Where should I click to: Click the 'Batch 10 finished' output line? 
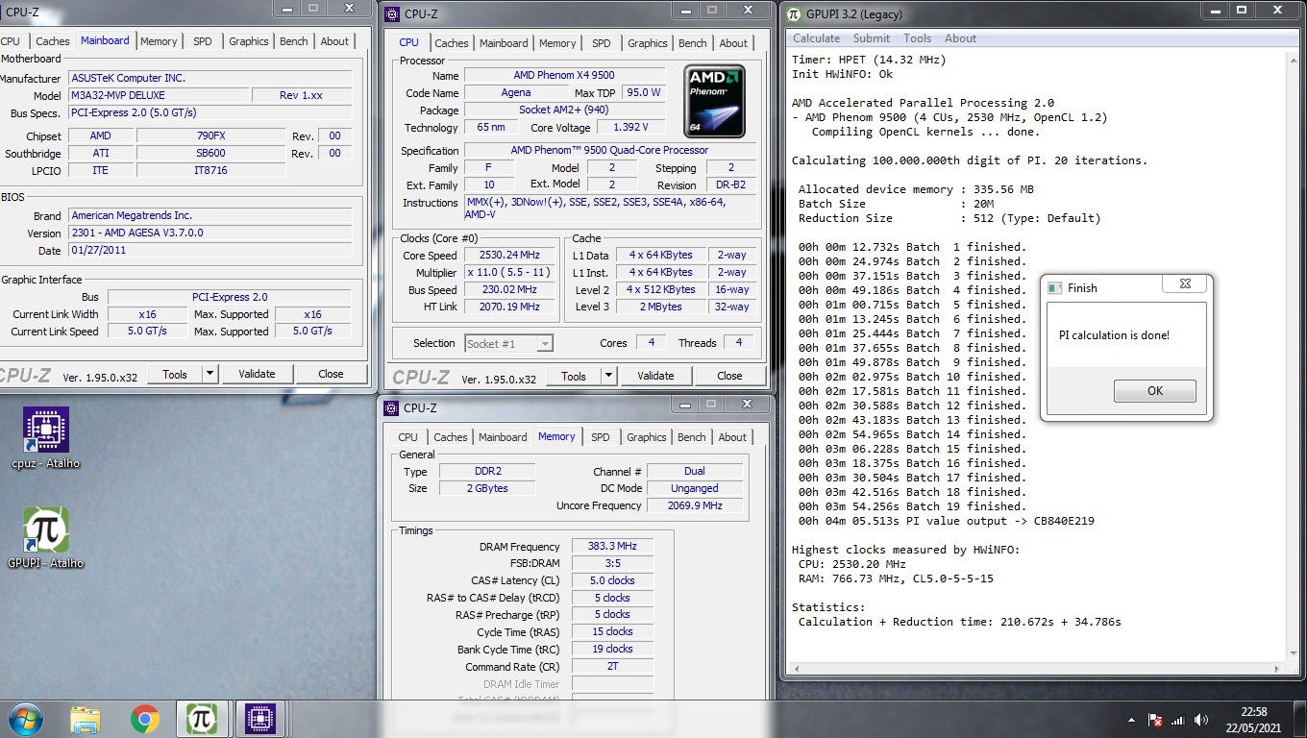pyautogui.click(x=912, y=377)
